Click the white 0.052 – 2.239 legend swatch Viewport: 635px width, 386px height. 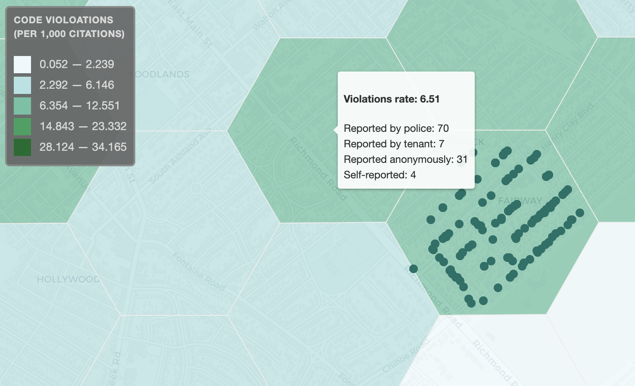tap(22, 65)
